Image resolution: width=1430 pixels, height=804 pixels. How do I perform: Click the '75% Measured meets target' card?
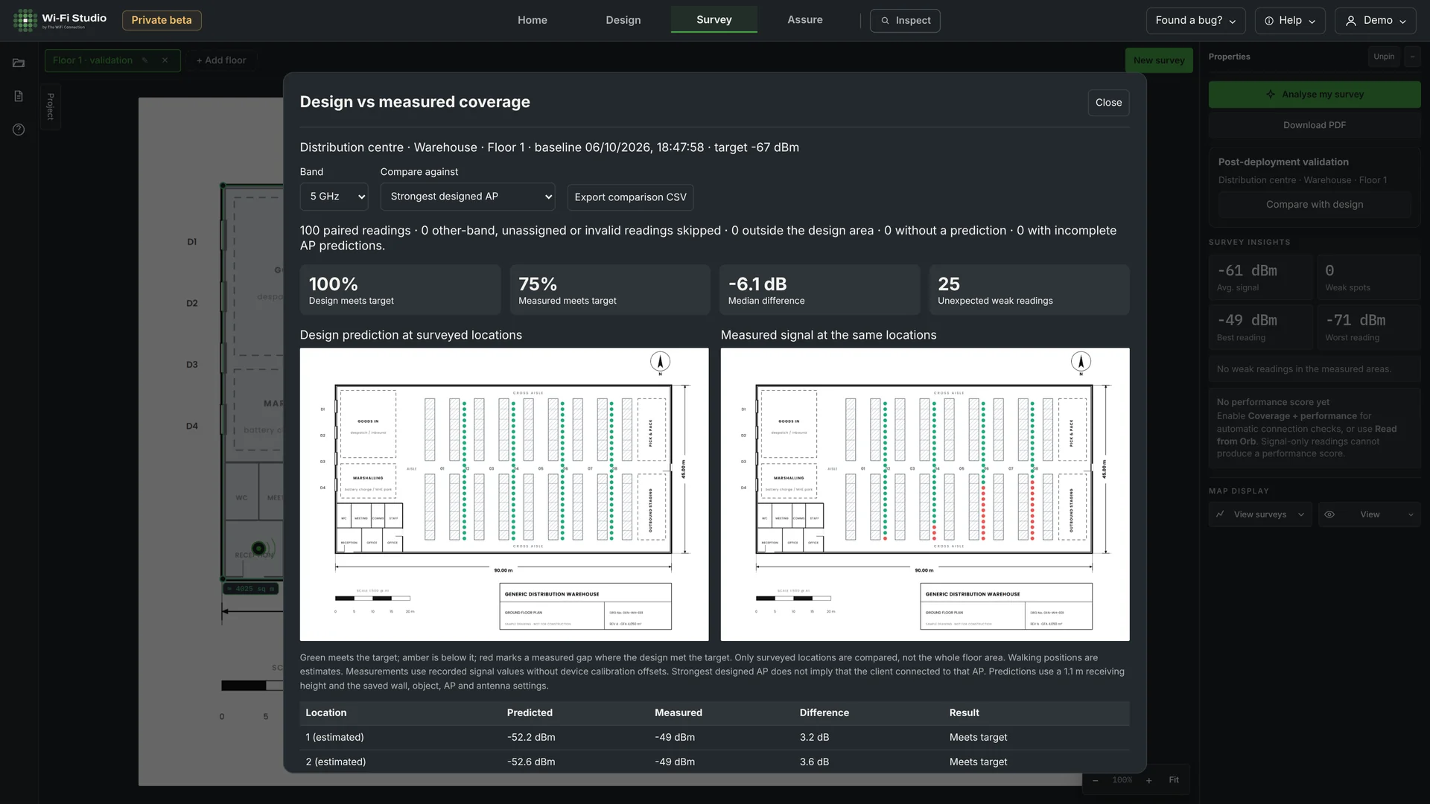pyautogui.click(x=610, y=290)
